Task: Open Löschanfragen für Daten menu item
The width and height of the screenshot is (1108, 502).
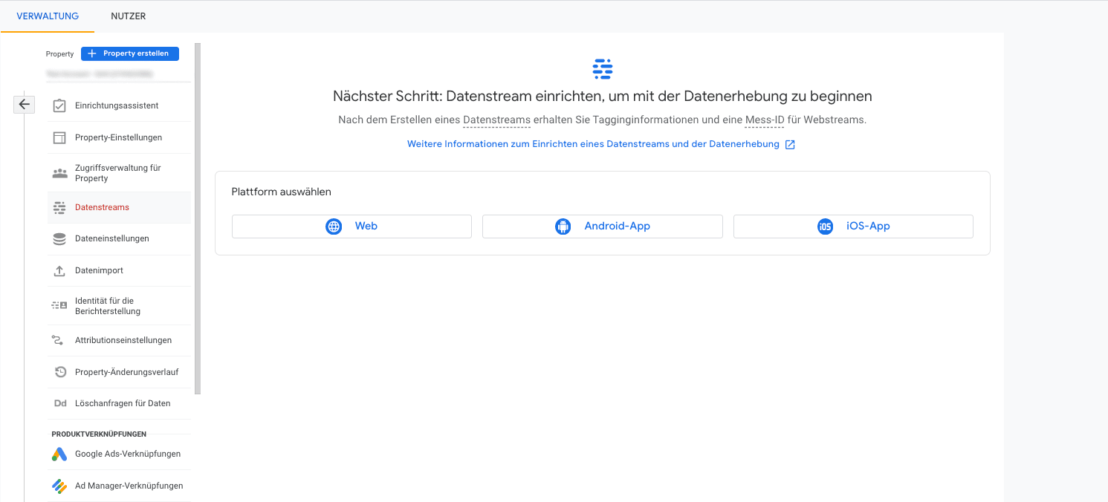Action: pyautogui.click(x=123, y=404)
